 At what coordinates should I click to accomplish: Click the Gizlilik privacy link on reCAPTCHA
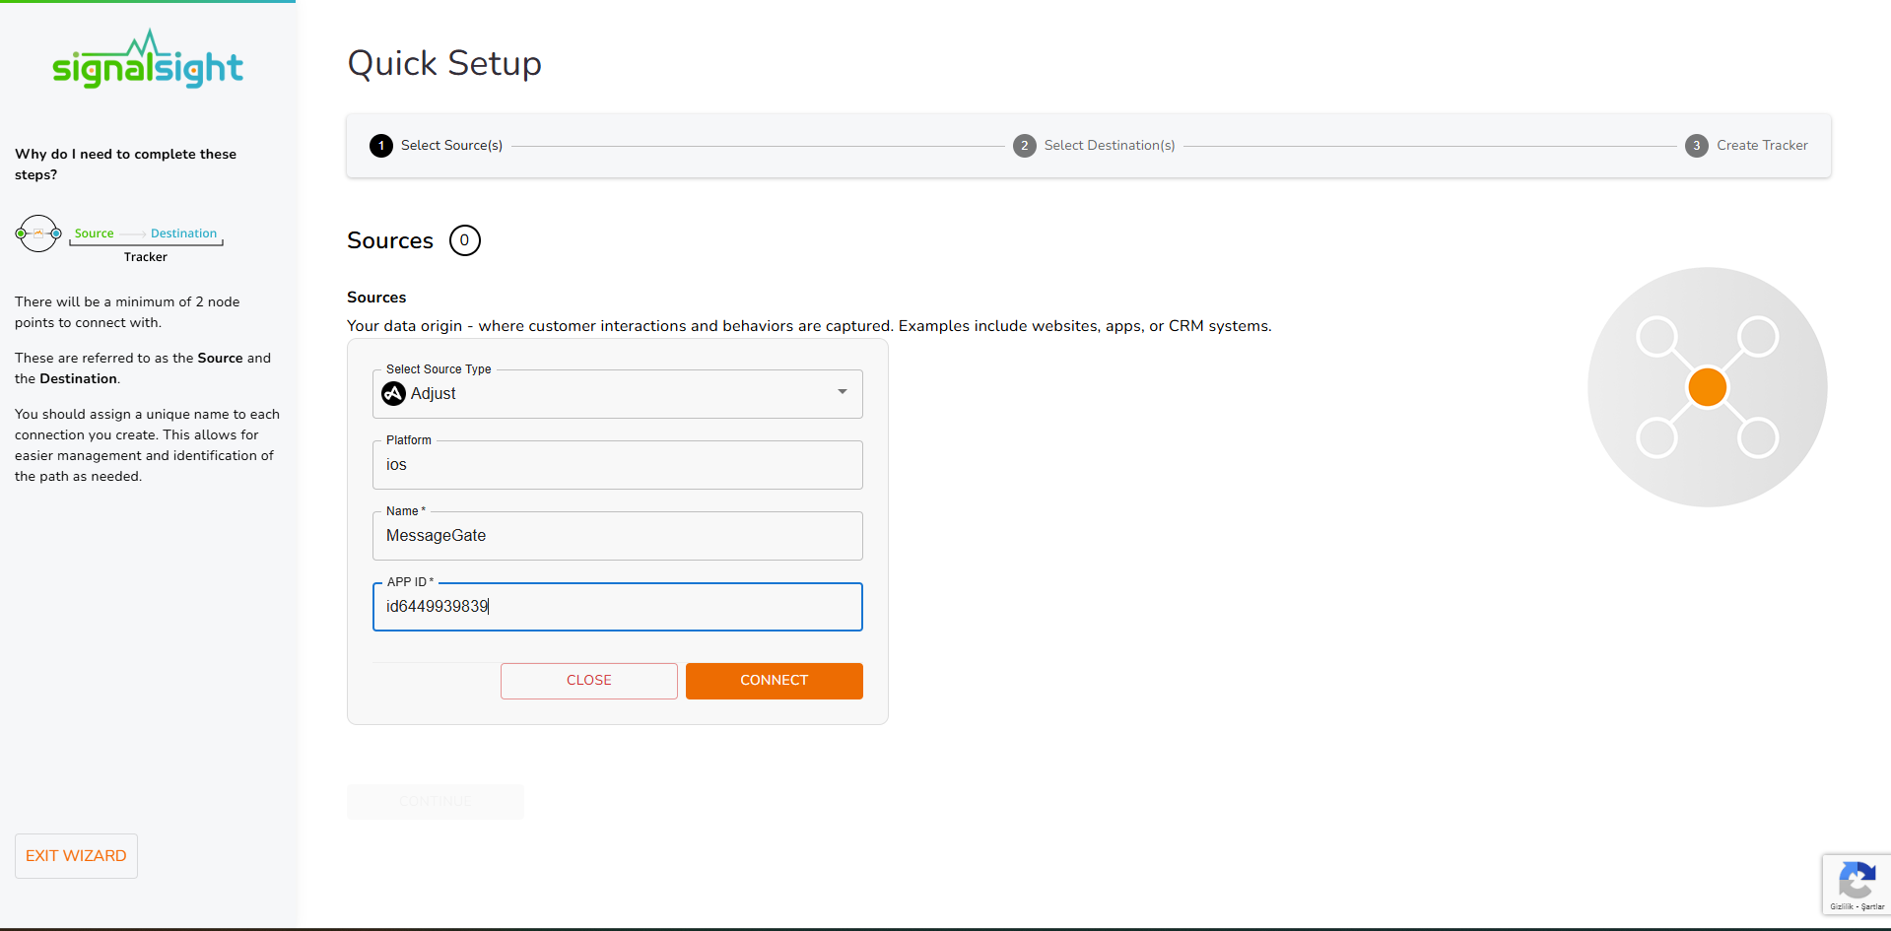[1841, 907]
